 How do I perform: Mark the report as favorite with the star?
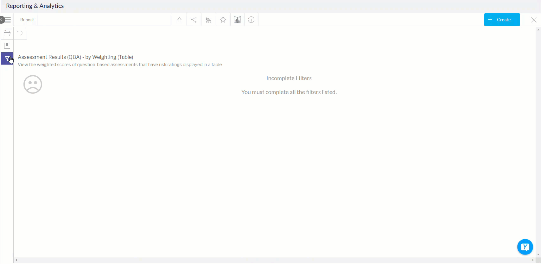(223, 20)
